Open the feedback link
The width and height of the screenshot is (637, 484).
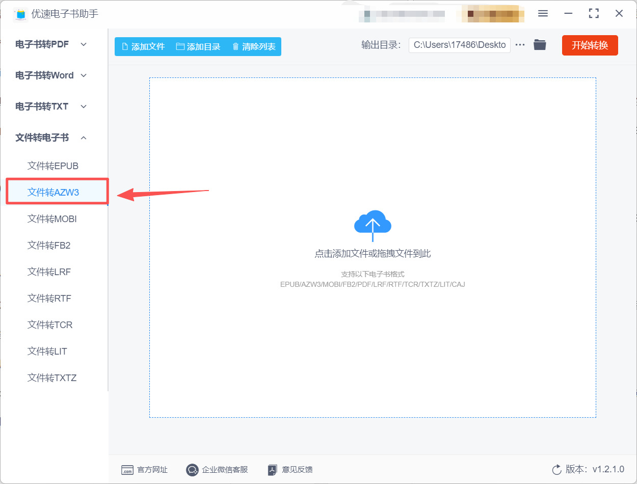click(x=290, y=470)
